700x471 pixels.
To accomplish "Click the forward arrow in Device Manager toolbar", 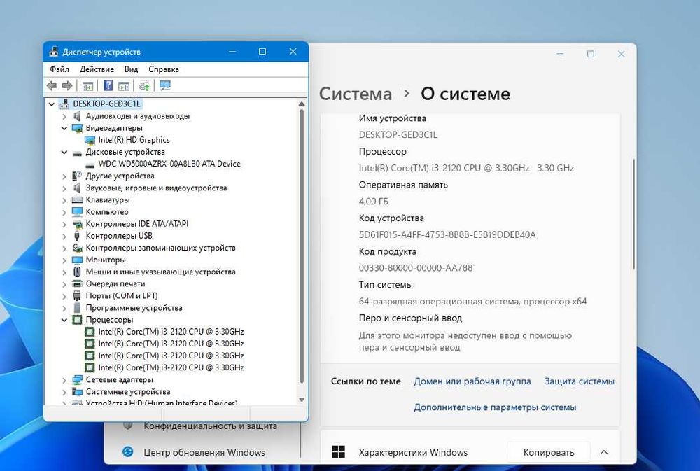I will point(67,85).
